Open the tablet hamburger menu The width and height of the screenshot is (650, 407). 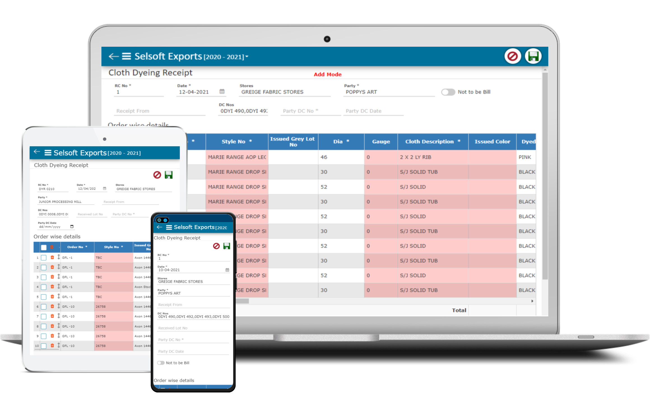coord(48,153)
